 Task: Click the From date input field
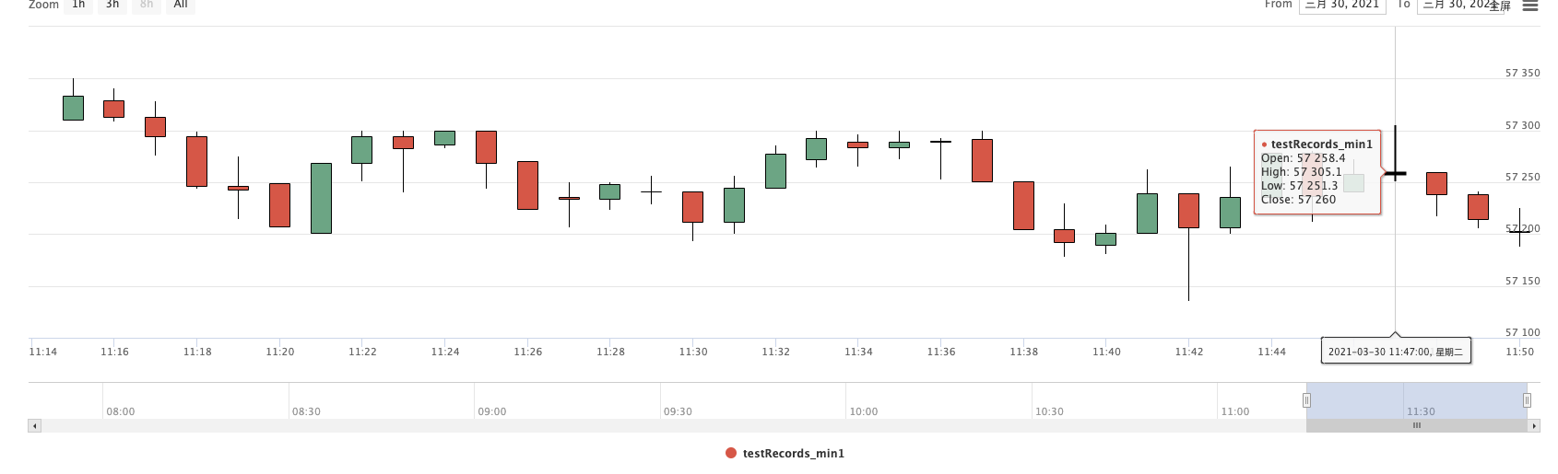coord(1341,6)
